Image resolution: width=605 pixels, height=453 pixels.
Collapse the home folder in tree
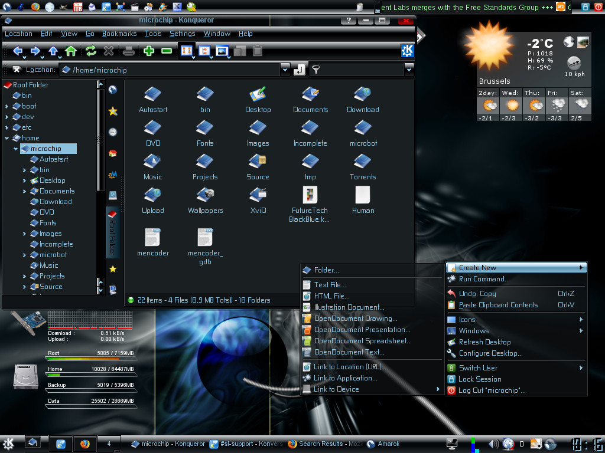[x=6, y=138]
